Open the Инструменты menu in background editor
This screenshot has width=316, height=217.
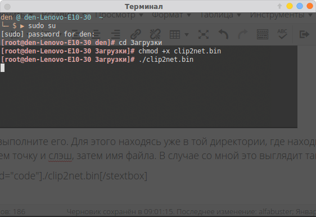click(x=281, y=15)
